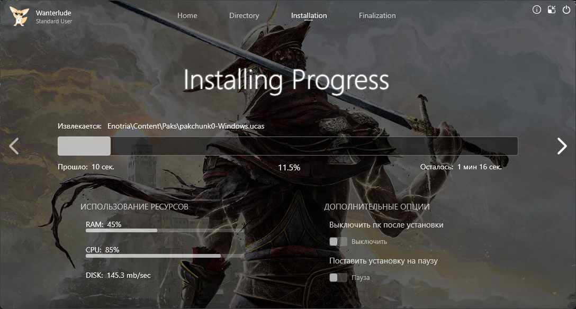
Task: Click the DISK speed readout
Action: coord(118,275)
